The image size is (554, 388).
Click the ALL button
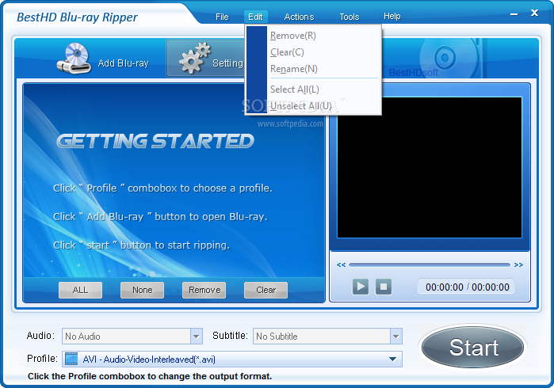[80, 290]
